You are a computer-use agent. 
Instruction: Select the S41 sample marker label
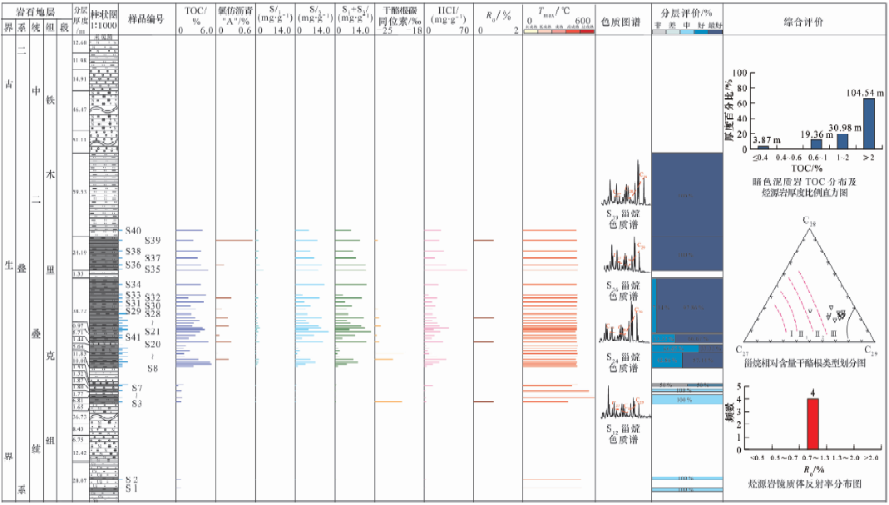pos(133,337)
